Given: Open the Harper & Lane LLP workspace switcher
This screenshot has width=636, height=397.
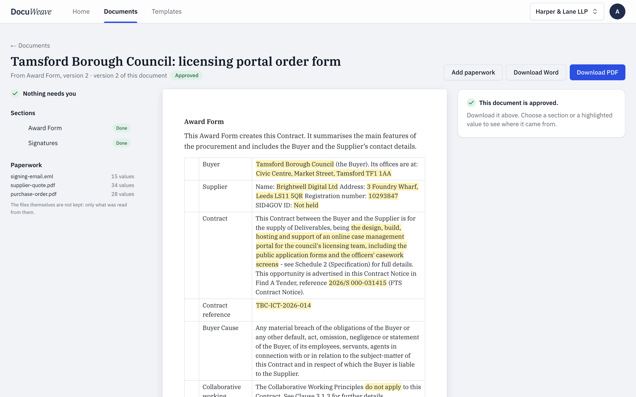Looking at the screenshot, I should pyautogui.click(x=567, y=12).
